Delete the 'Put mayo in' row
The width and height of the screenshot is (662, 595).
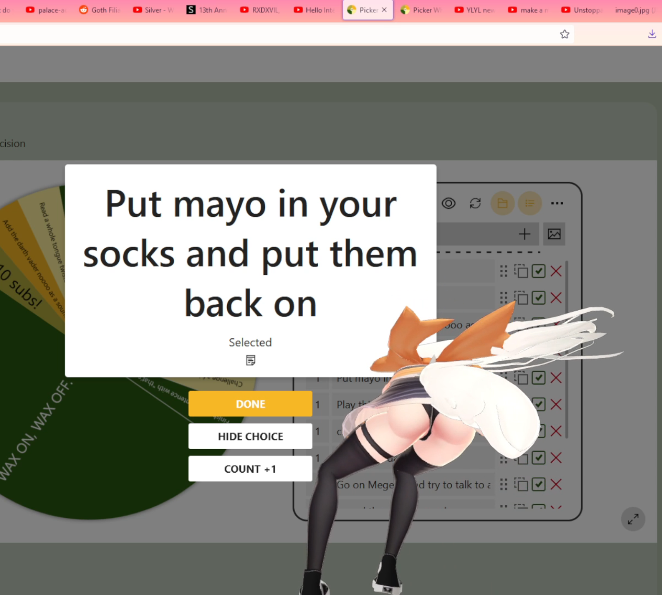pos(556,378)
